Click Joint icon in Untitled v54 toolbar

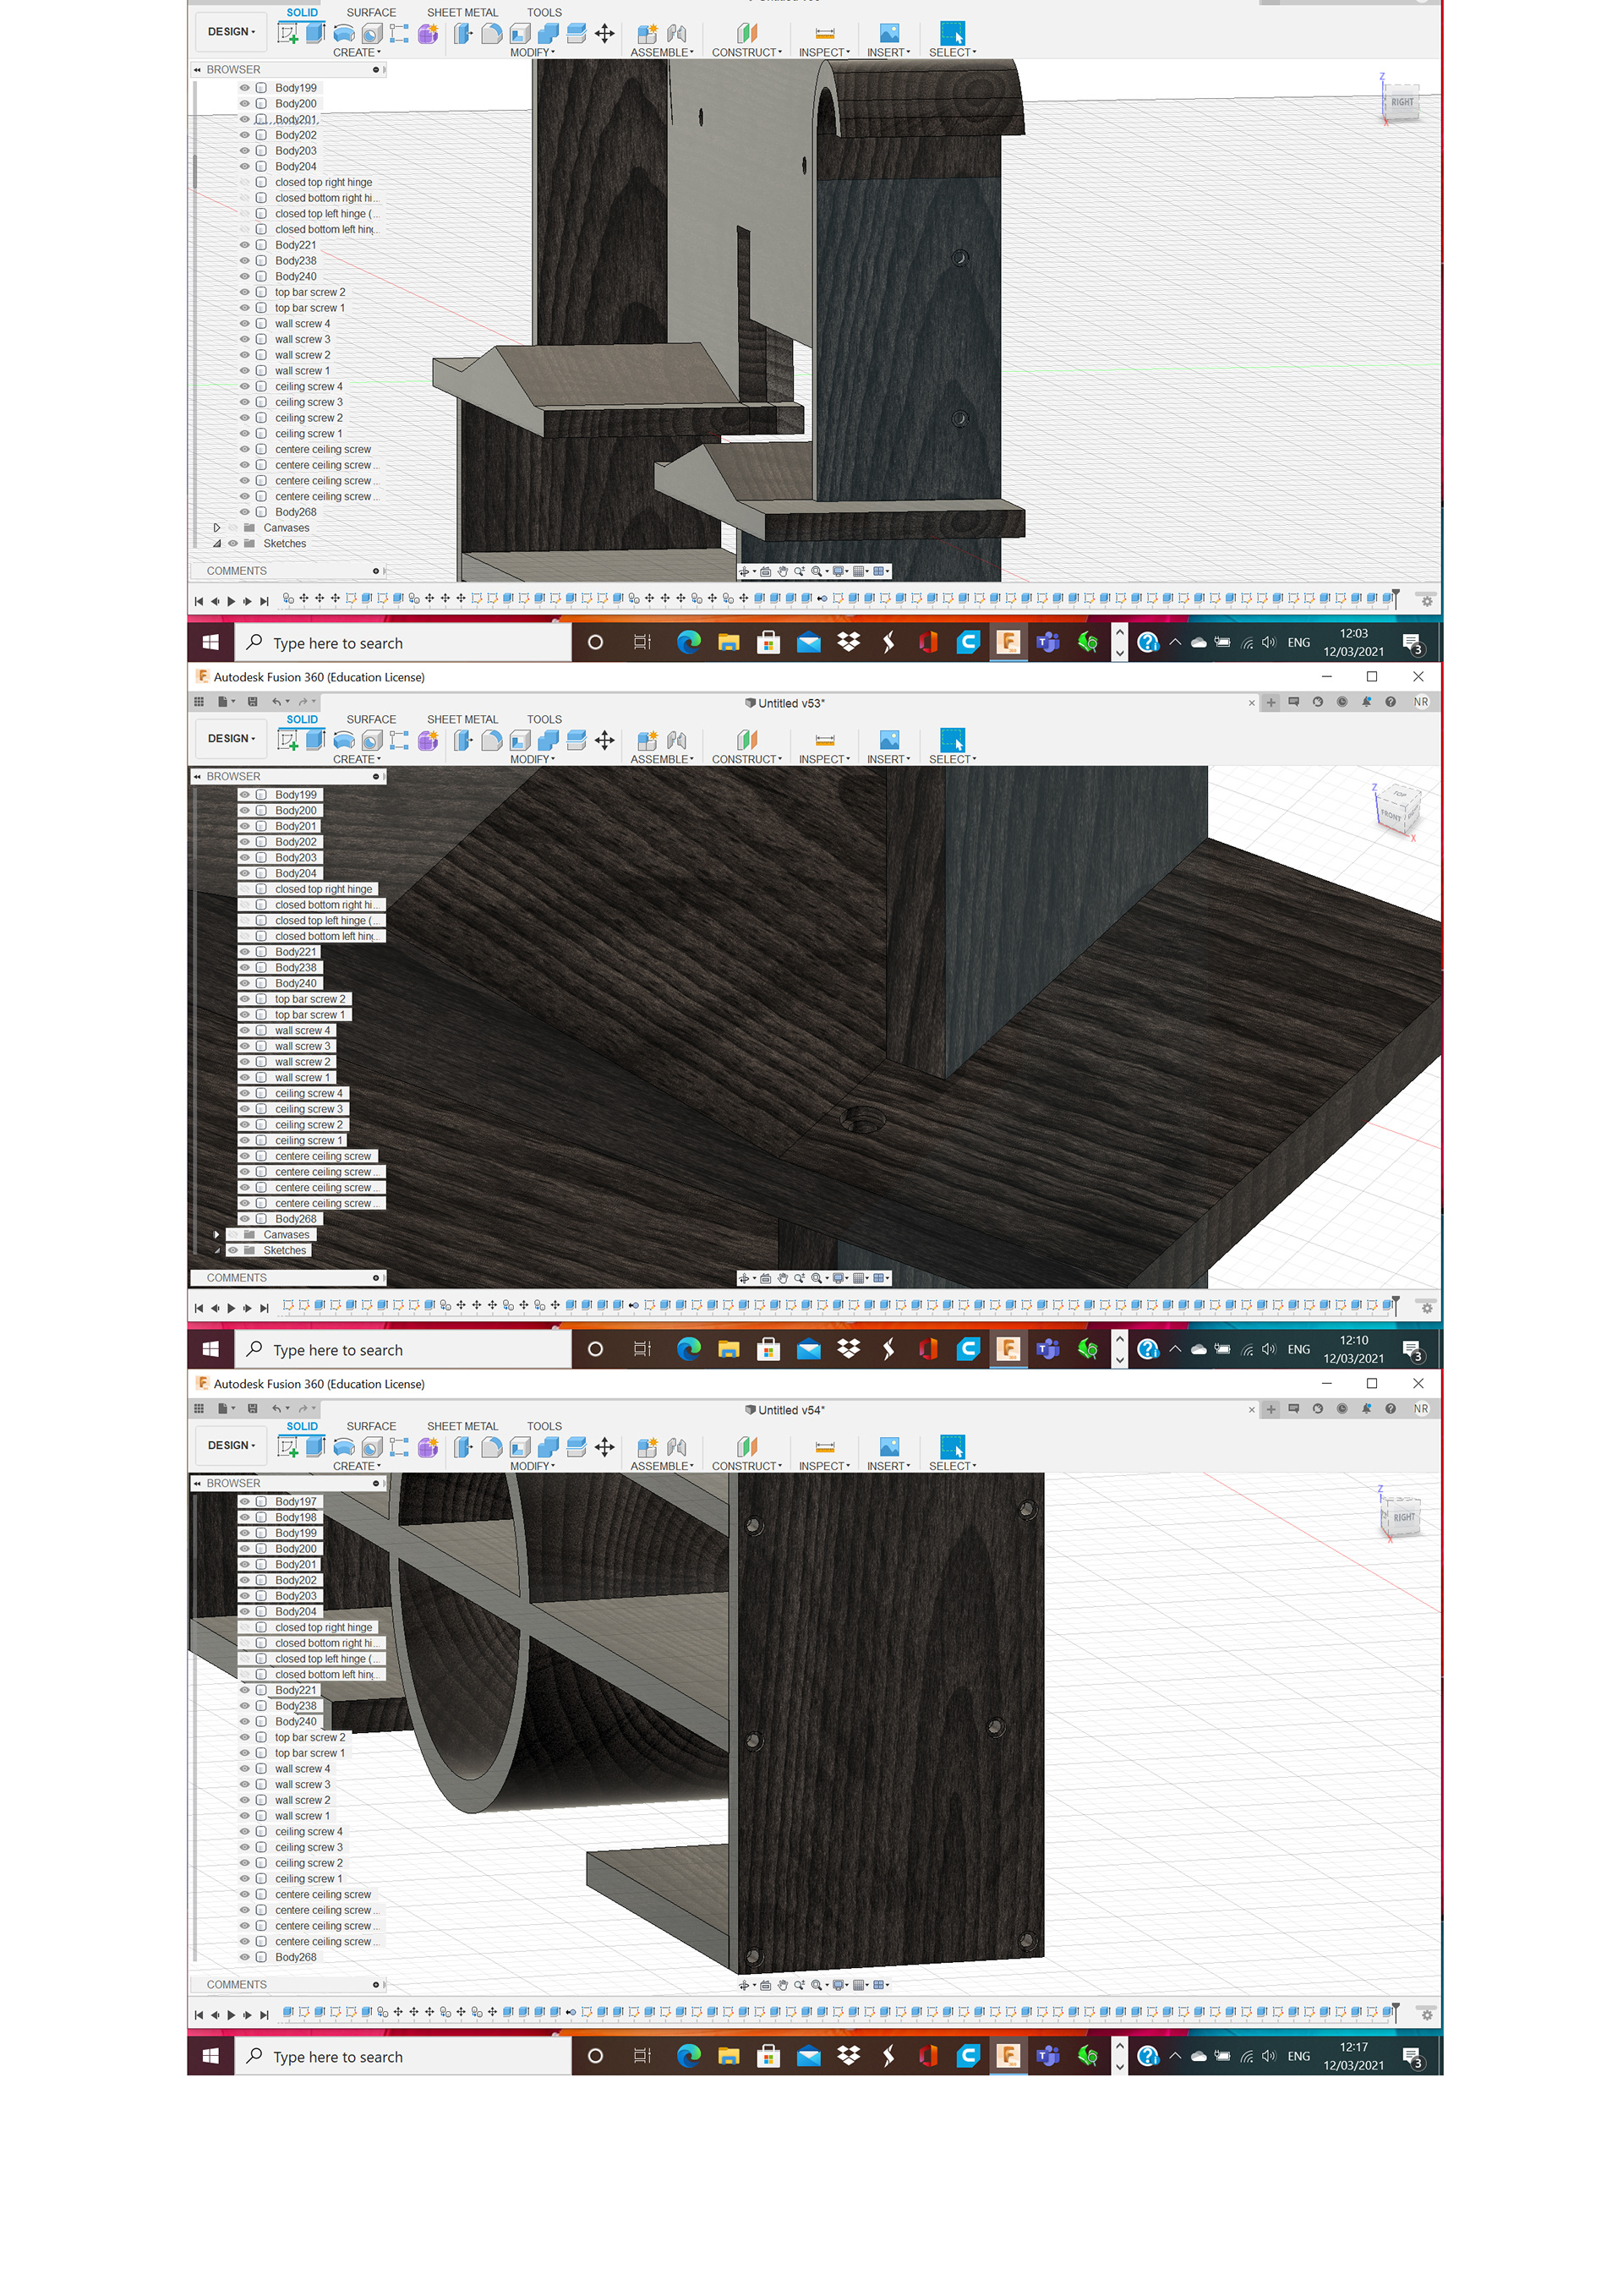[x=677, y=1447]
